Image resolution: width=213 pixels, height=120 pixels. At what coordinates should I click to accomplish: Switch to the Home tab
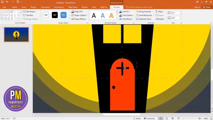[14, 7]
